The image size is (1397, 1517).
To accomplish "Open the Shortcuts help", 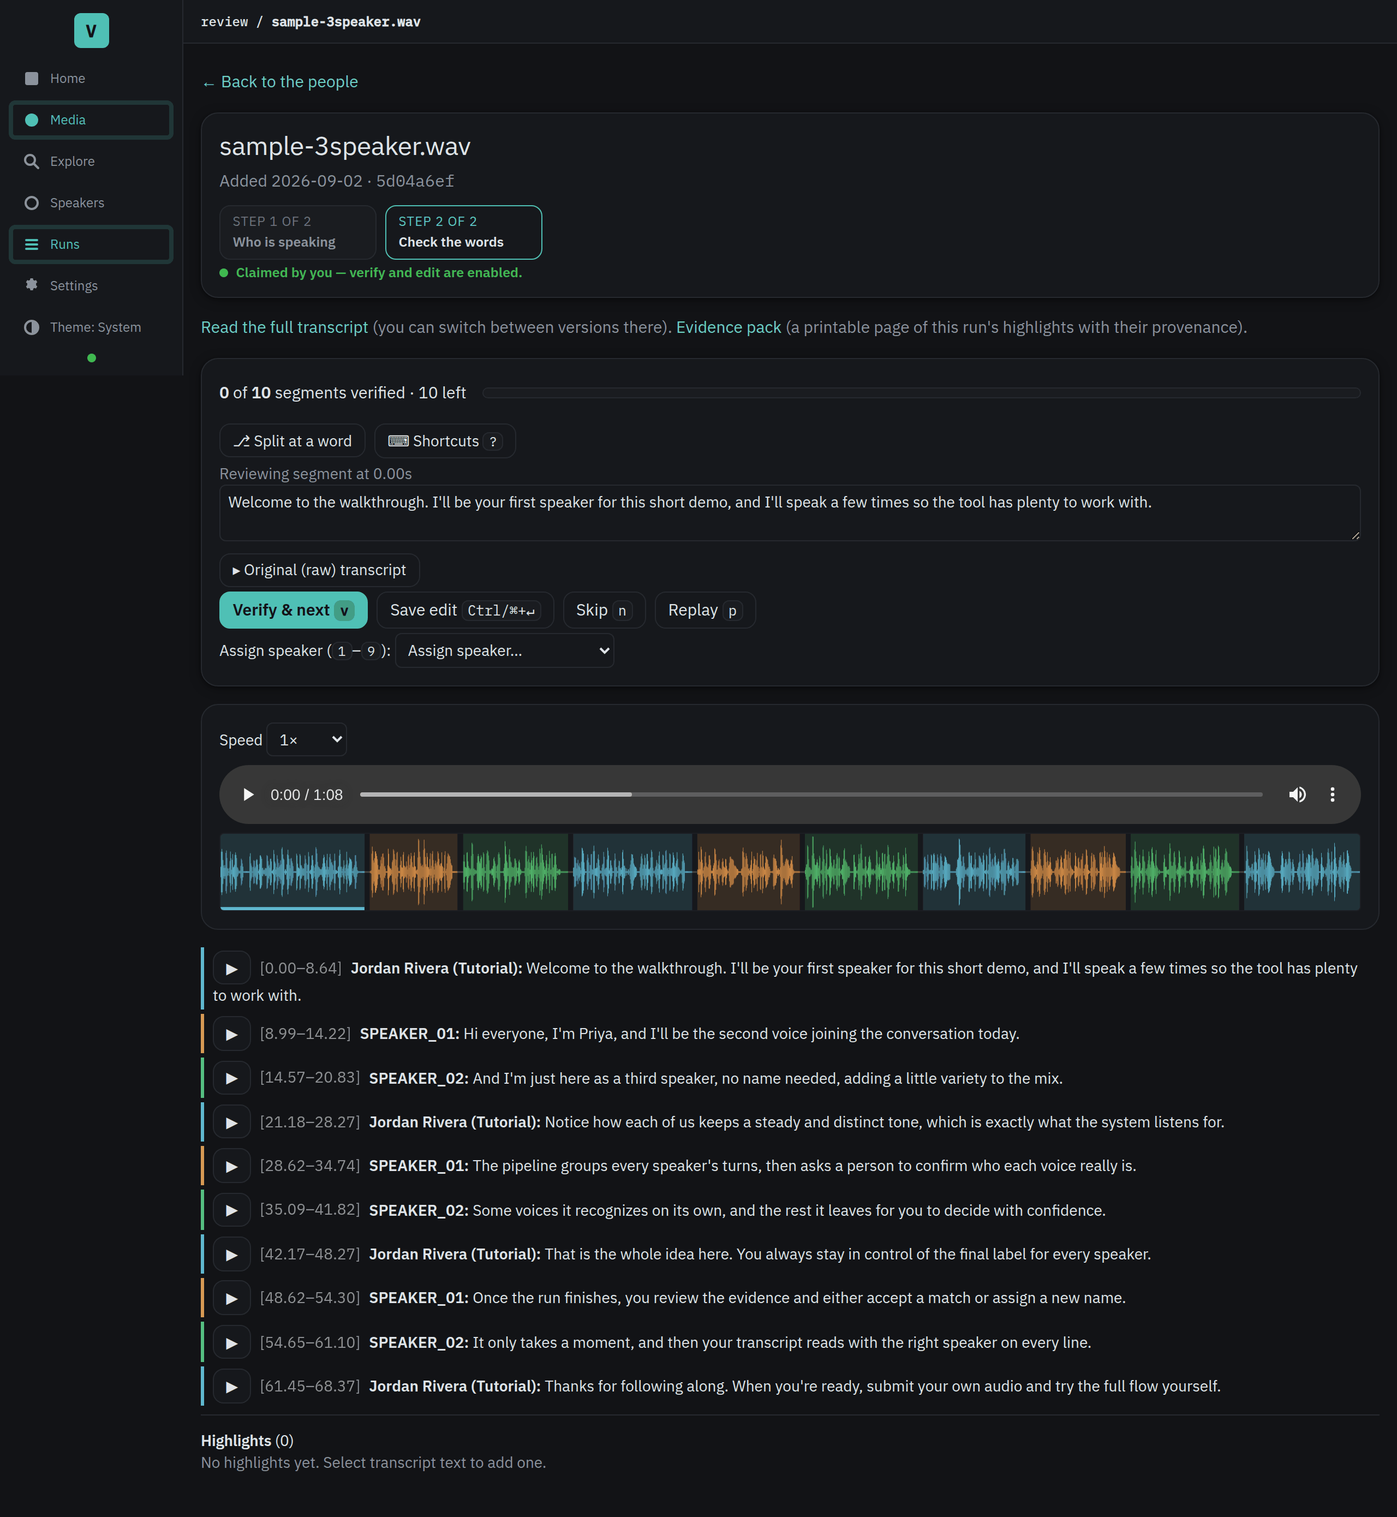I will tap(445, 441).
